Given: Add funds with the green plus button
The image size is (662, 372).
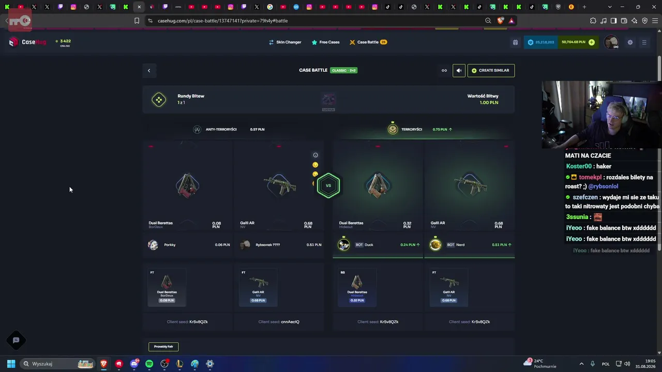Looking at the screenshot, I should [592, 42].
